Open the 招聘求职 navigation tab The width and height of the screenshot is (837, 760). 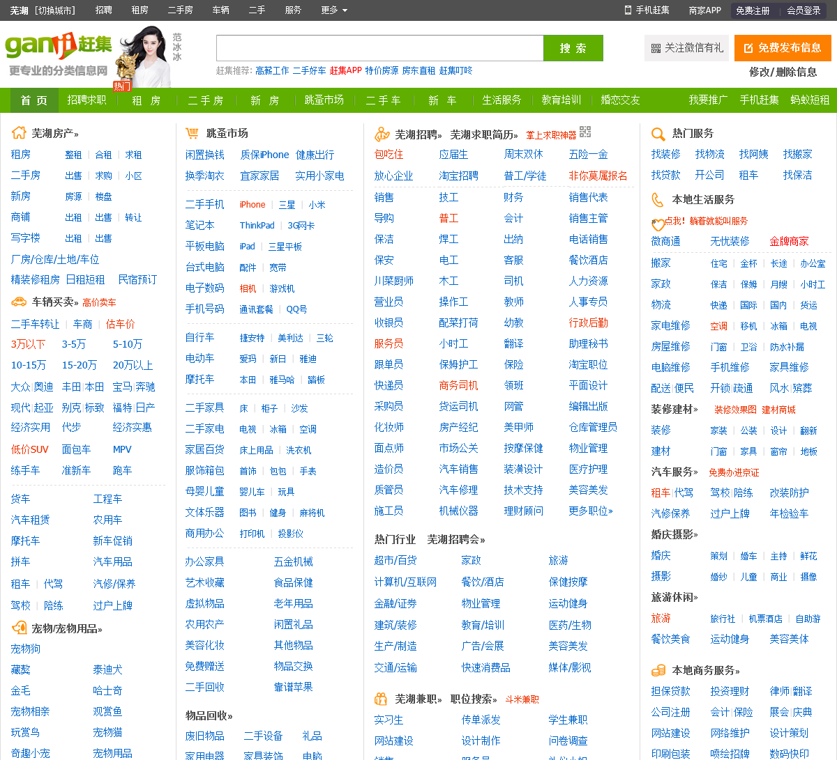86,100
